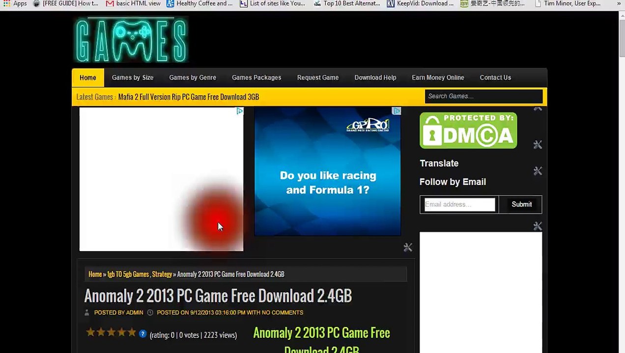Click the Latest Games label
Screen dimensions: 625x353
(x=96, y=97)
